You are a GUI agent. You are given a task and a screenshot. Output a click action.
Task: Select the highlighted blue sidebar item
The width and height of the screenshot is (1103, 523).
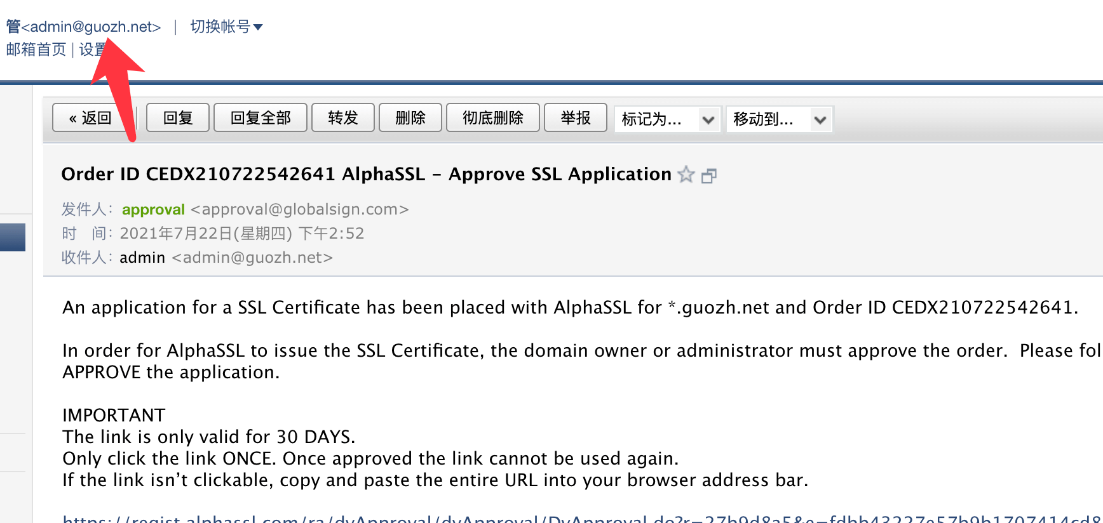[x=13, y=237]
